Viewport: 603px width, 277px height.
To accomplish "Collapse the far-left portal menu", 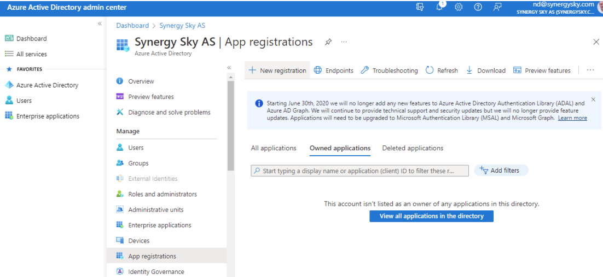I will click(x=100, y=24).
